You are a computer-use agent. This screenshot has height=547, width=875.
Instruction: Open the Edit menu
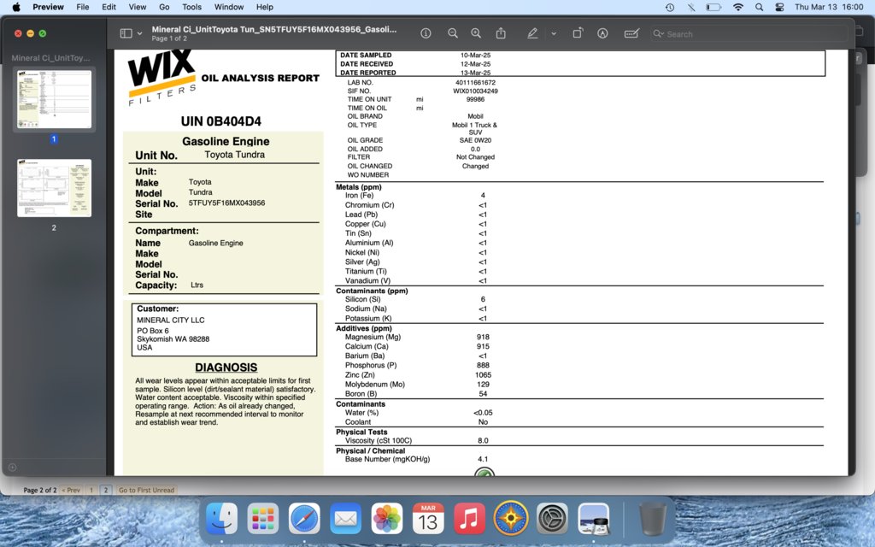coord(109,7)
